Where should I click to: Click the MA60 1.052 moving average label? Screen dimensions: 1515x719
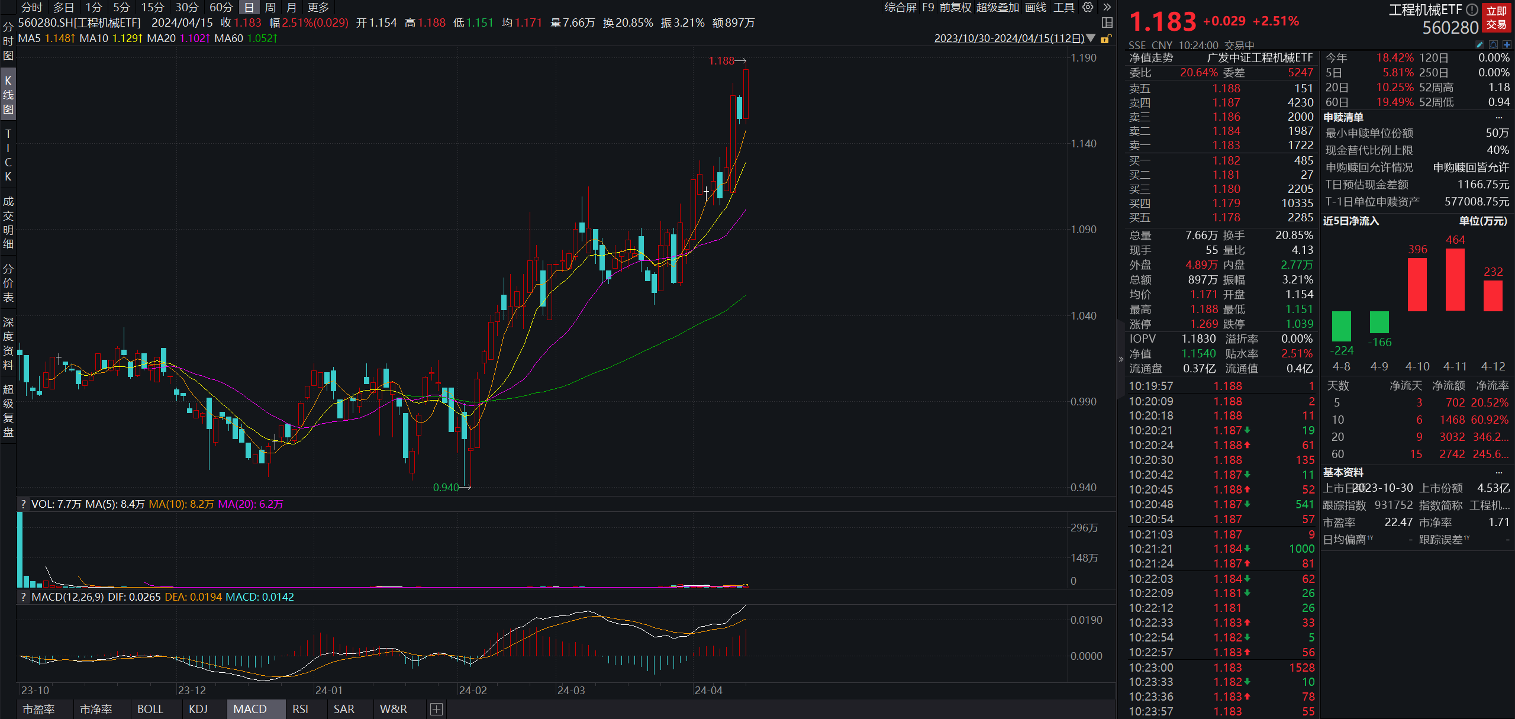click(x=246, y=38)
